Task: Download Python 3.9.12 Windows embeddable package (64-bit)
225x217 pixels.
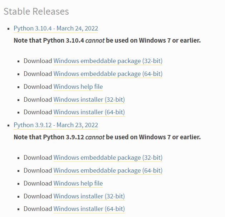Action: (x=108, y=170)
